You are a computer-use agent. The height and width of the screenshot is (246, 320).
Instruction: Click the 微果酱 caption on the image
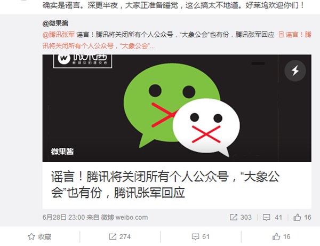click(x=62, y=152)
